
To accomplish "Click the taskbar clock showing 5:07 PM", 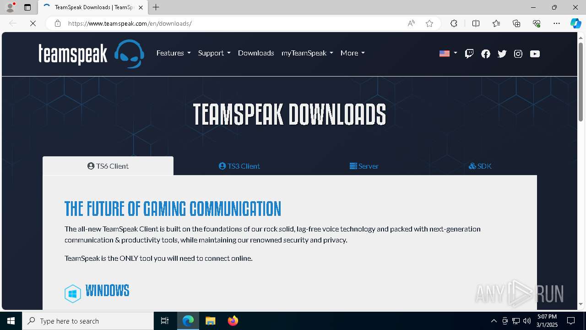I will click(x=547, y=321).
